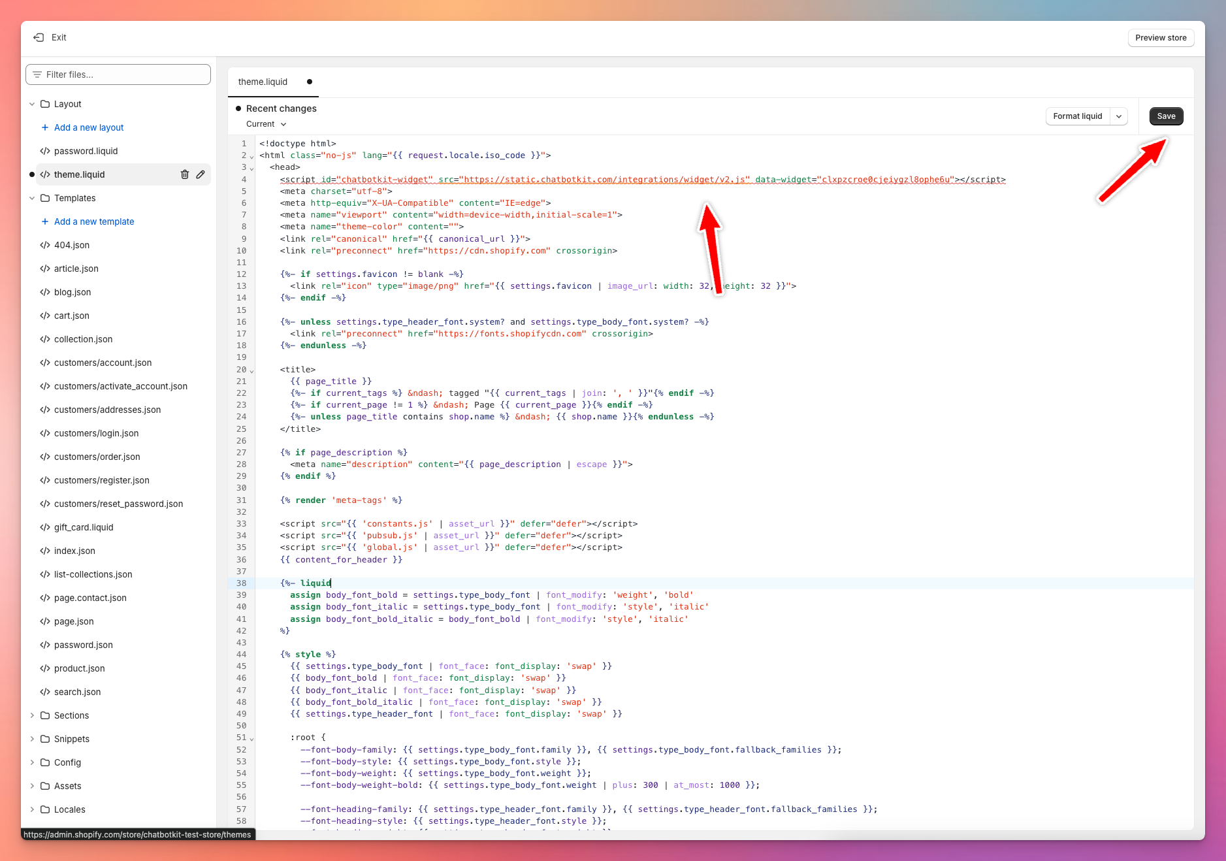Collapse the Templates folder chevron
The width and height of the screenshot is (1226, 861).
click(x=32, y=198)
